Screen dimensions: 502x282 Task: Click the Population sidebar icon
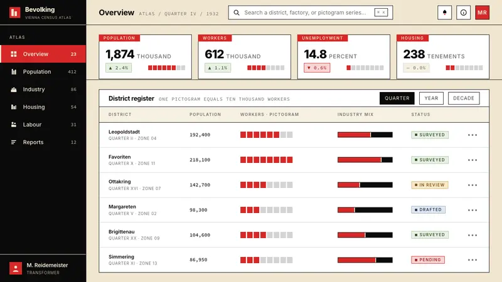coord(13,71)
